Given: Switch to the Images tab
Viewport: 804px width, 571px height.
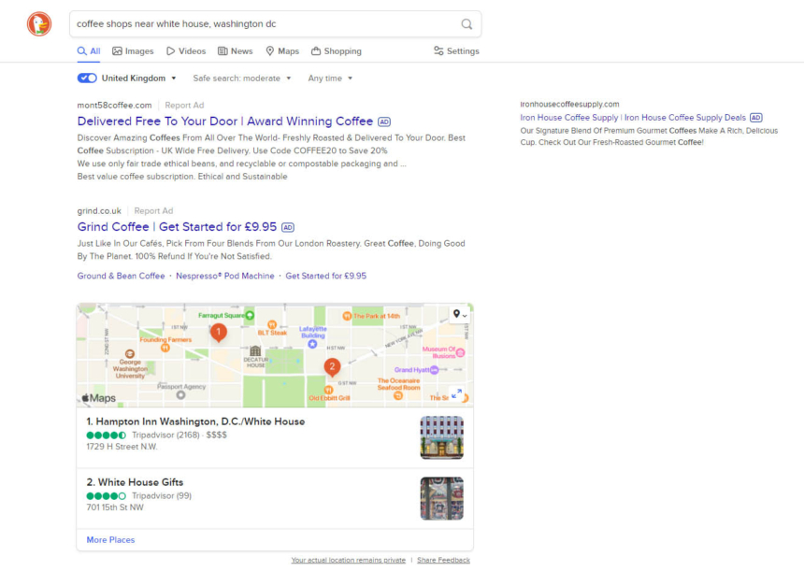Looking at the screenshot, I should pyautogui.click(x=133, y=51).
